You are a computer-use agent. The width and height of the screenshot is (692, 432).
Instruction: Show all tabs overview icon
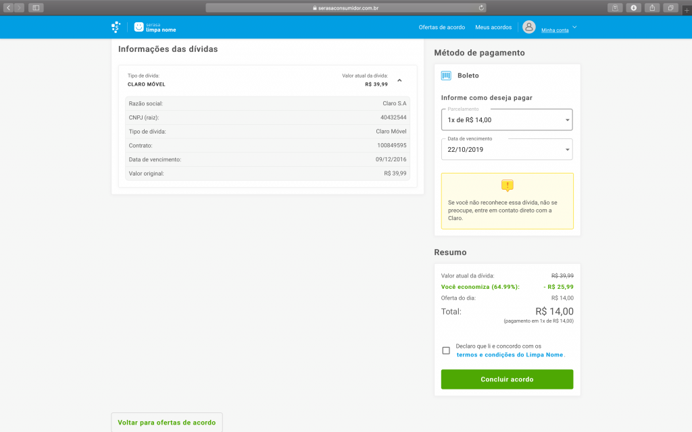coord(670,7)
